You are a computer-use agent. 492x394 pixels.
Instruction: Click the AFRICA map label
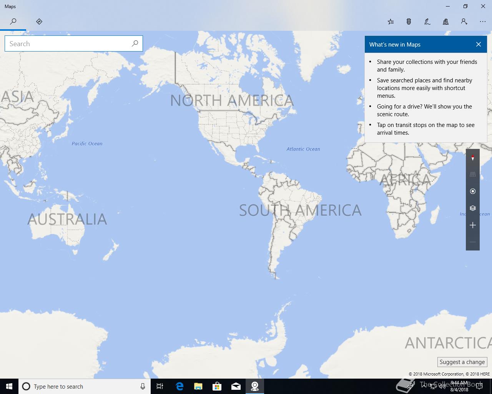click(405, 180)
